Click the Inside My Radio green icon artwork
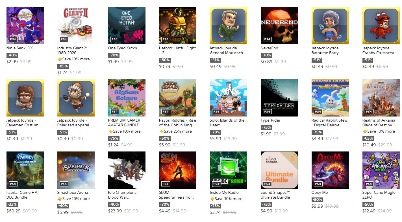The width and height of the screenshot is (402, 222). coord(229,170)
